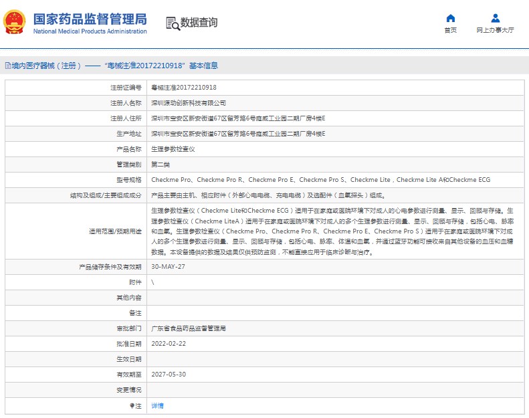Click the document icon beside 境内医疗器械
Viewport: 529px width, 418px height.
[8, 66]
